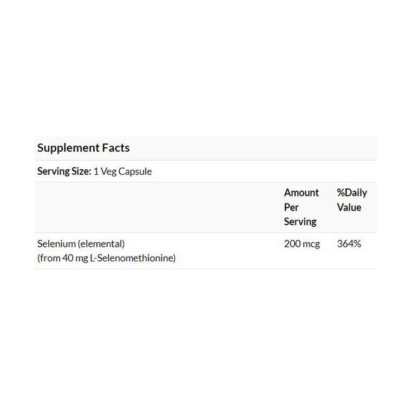The image size is (406, 406).
Task: Click the "mcg" unit next to 200
Action: (311, 244)
